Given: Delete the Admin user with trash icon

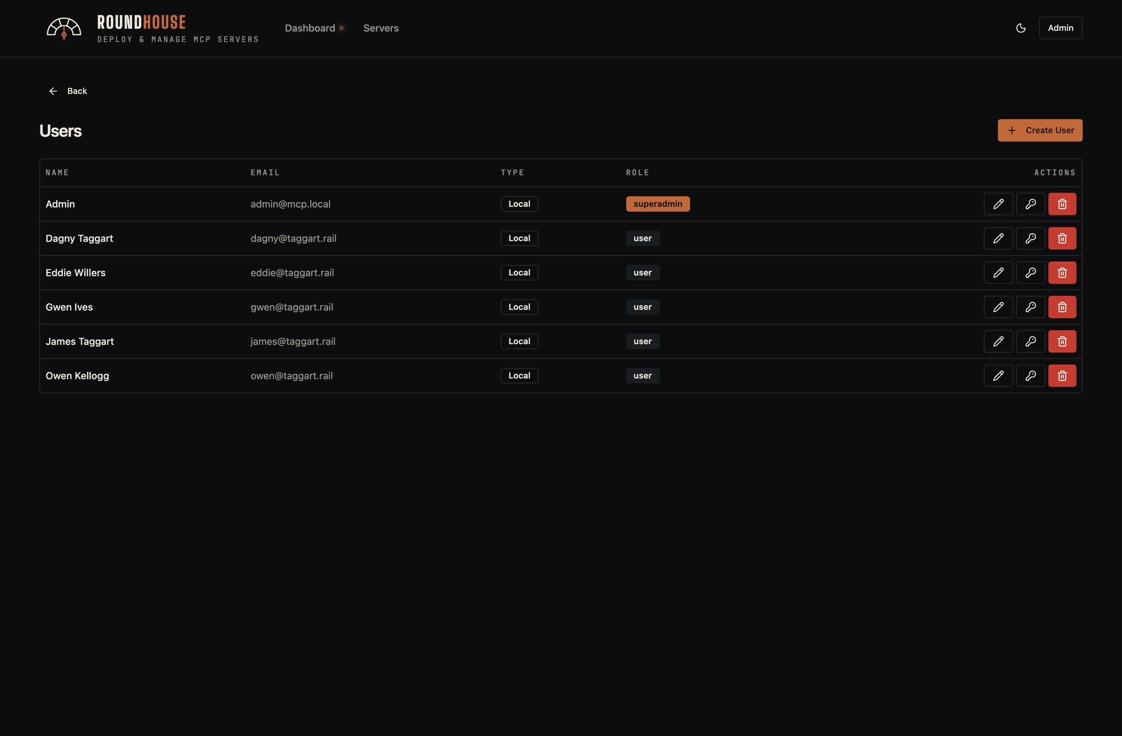Looking at the screenshot, I should pos(1062,204).
